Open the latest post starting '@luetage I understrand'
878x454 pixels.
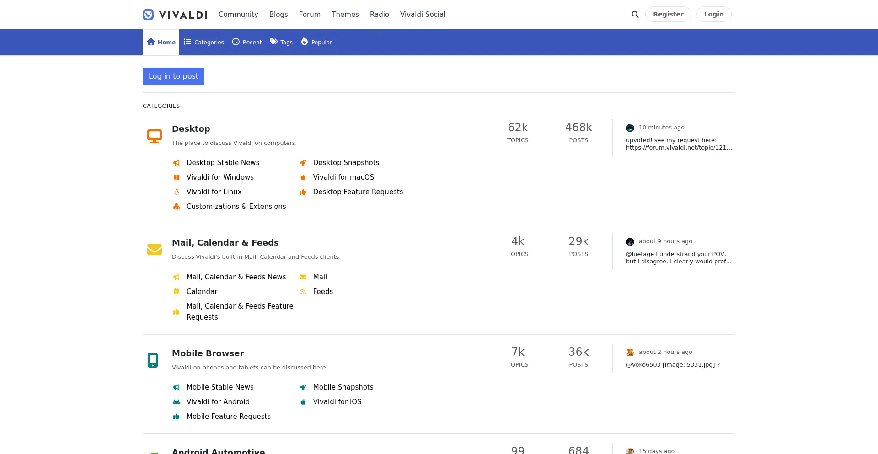679,258
